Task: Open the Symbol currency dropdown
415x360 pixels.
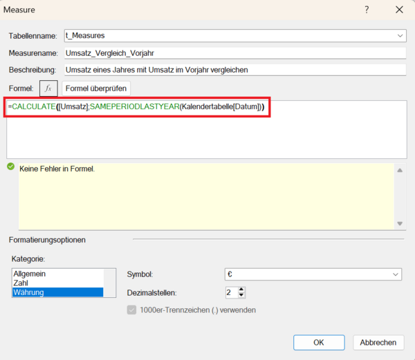Action: tap(396, 274)
